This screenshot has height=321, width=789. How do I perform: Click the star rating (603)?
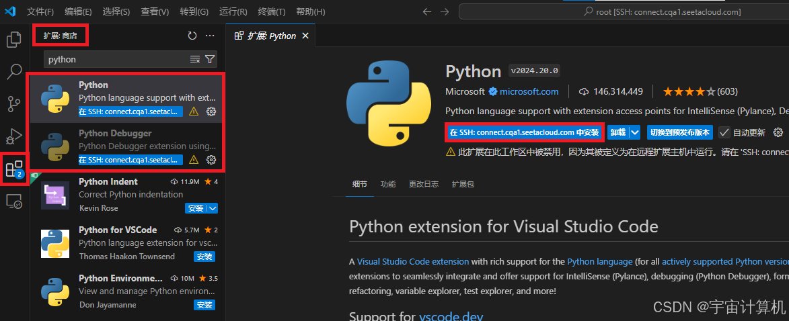(x=700, y=91)
